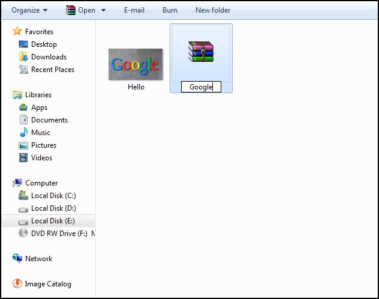Click the Libraries folder icon
Viewport: 379px width, 299px height.
[x=17, y=95]
